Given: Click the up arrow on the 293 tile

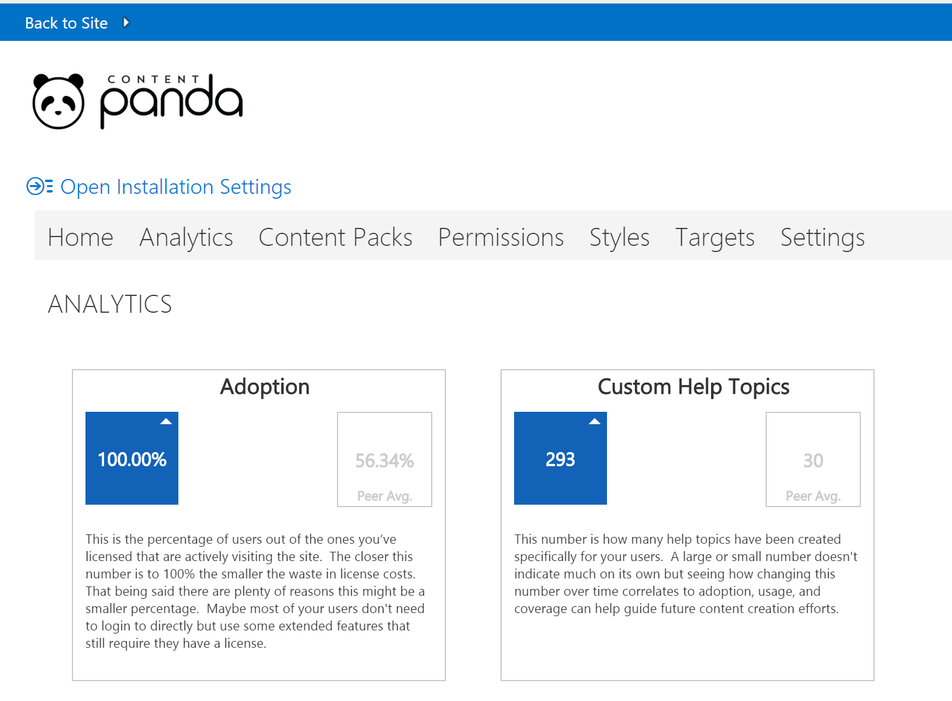Looking at the screenshot, I should [595, 422].
